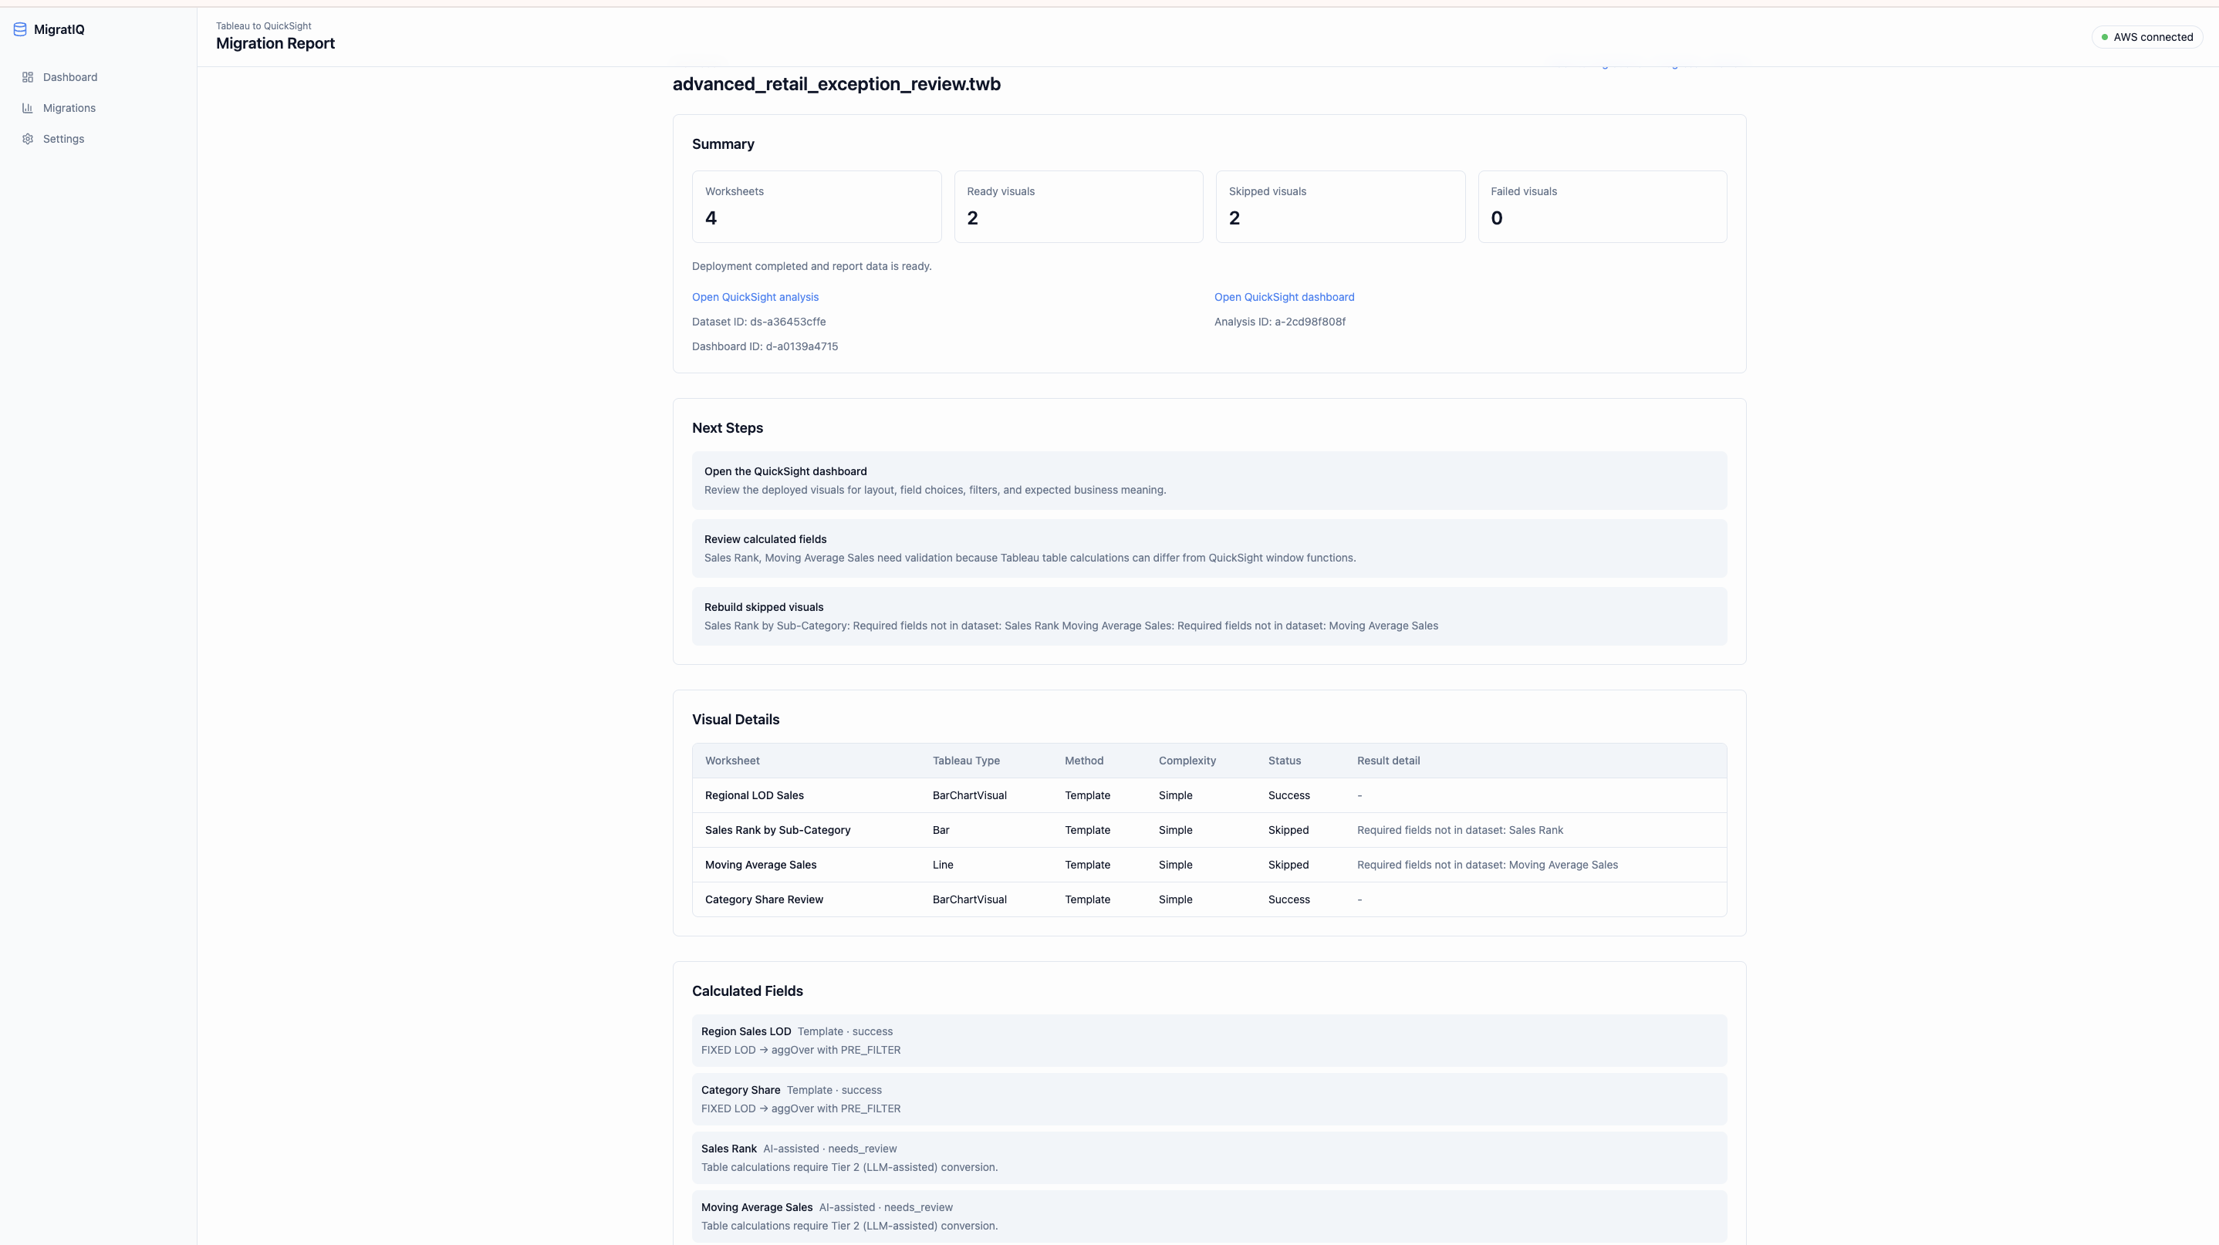Click the Complexity column header

pyautogui.click(x=1187, y=761)
